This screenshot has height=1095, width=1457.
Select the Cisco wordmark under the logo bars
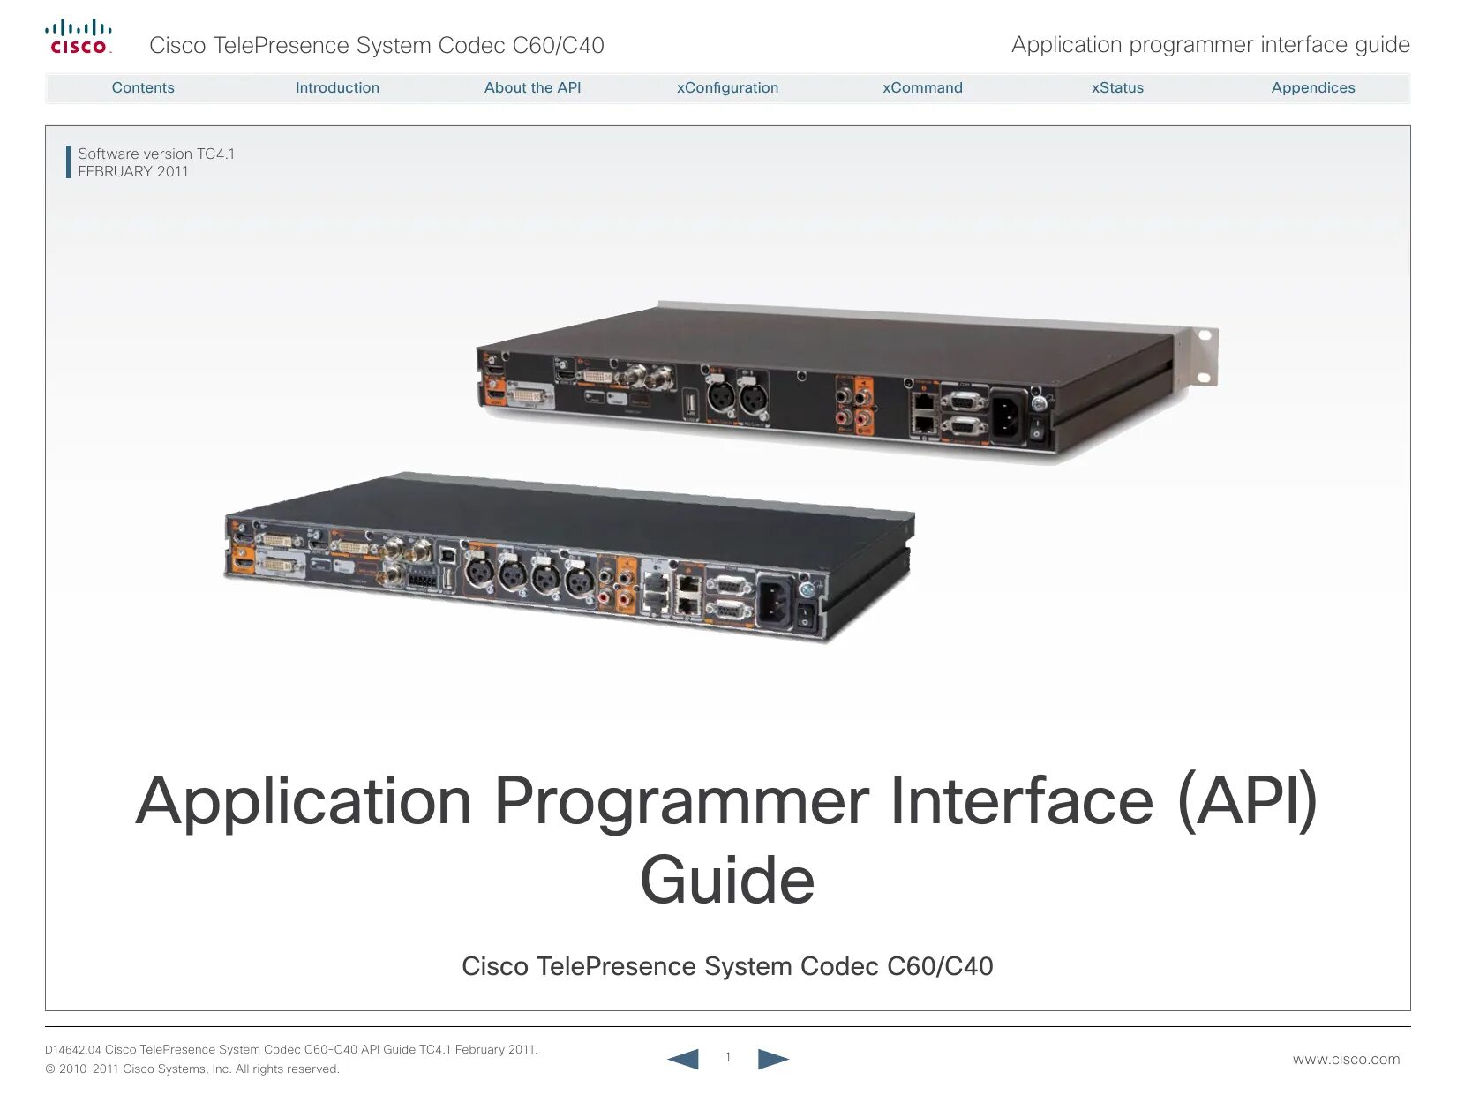tap(79, 46)
